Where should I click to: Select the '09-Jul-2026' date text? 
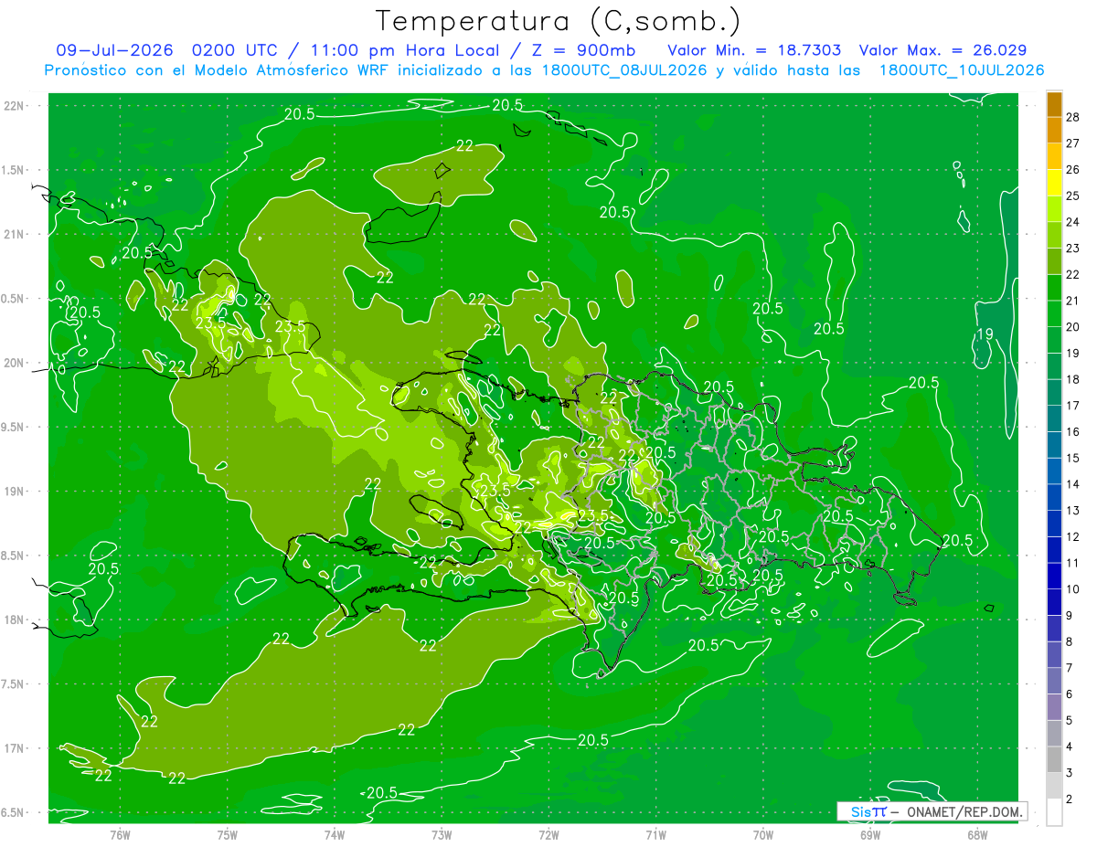point(115,50)
